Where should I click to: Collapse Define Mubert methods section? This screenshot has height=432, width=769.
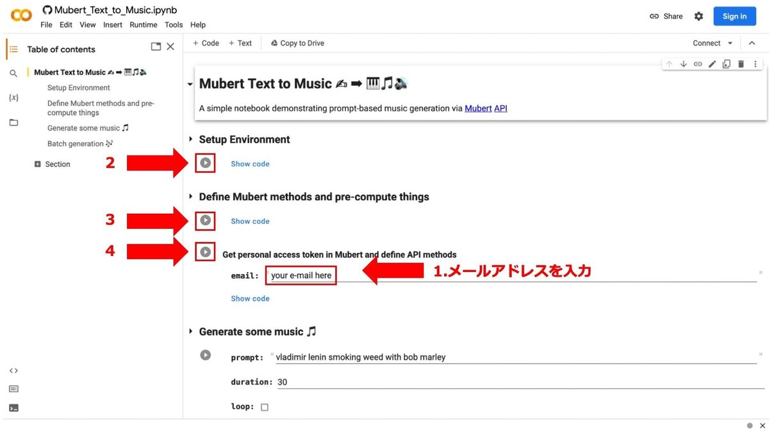[190, 196]
